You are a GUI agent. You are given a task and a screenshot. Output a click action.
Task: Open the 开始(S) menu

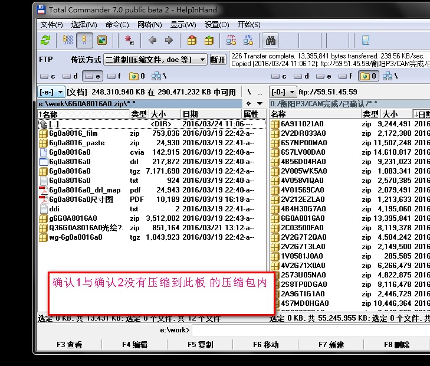pyautogui.click(x=249, y=25)
